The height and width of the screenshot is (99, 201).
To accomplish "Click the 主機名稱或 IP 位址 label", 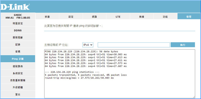I will [56, 45].
